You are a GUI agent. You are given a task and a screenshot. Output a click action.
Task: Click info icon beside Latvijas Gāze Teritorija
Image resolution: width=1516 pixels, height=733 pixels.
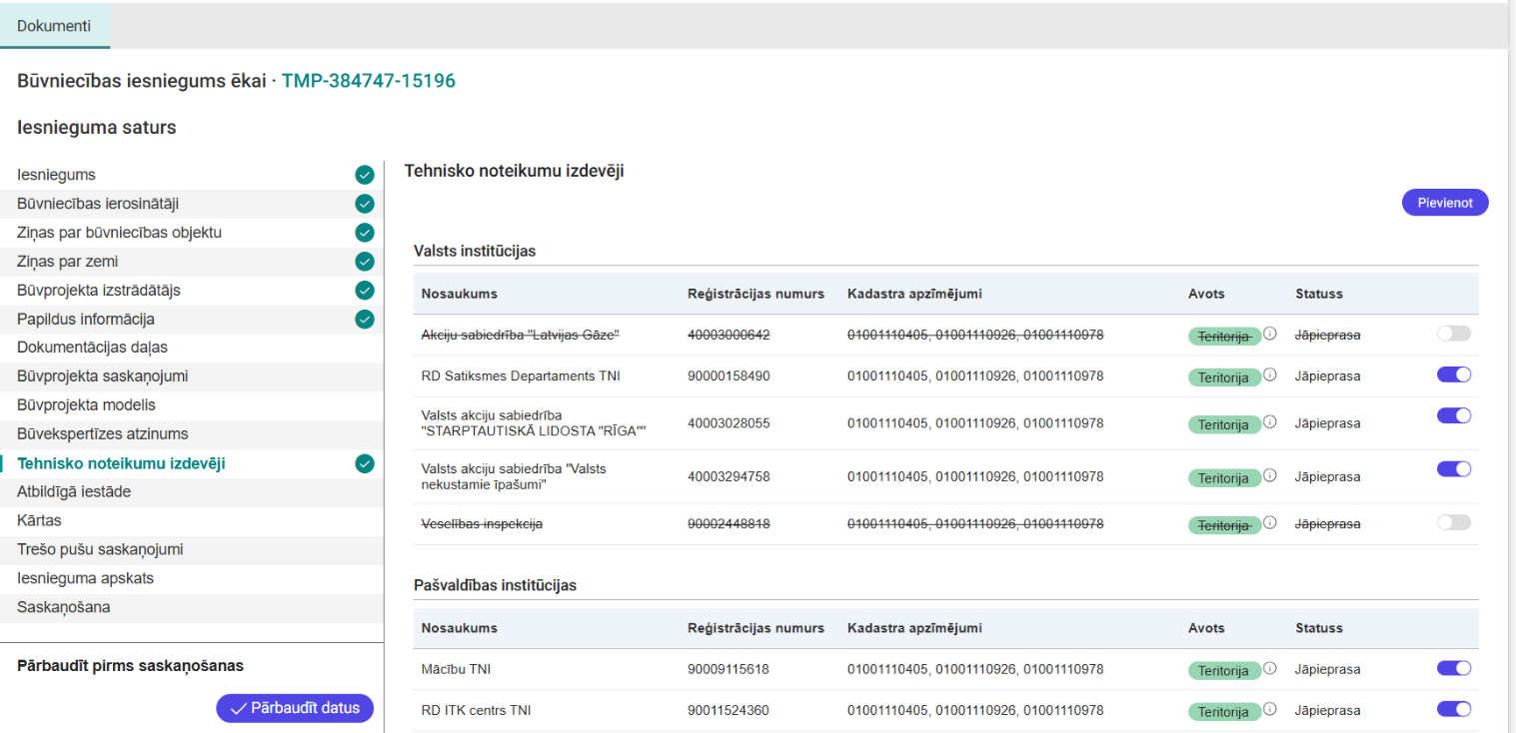1270,334
